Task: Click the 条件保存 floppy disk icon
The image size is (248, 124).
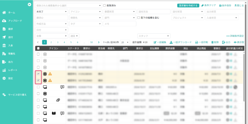Action: [x=220, y=6]
